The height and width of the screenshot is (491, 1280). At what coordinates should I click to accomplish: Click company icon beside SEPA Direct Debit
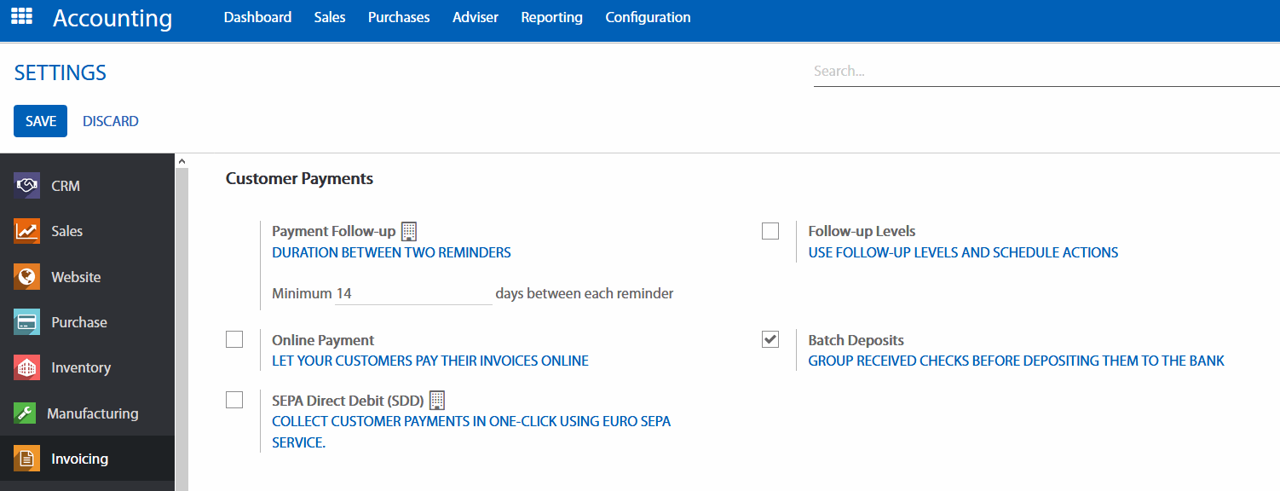click(x=437, y=400)
